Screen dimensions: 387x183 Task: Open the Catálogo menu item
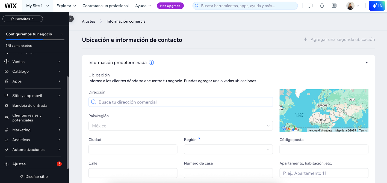tap(33, 71)
